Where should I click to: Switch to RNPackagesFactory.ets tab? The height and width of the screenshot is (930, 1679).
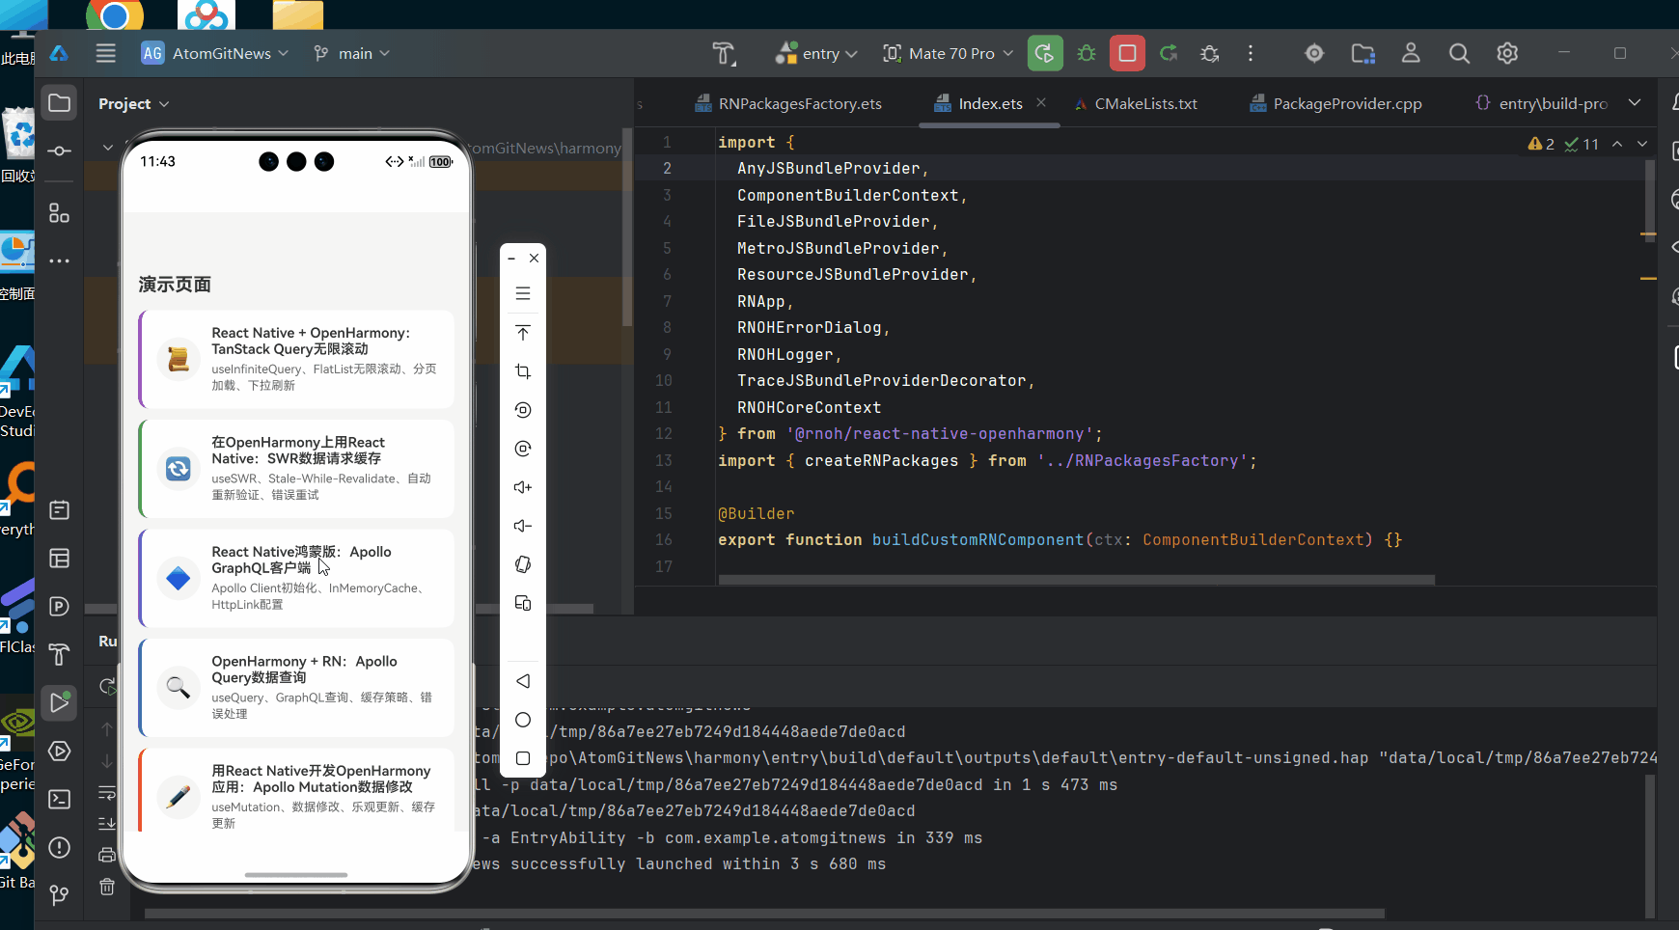789,103
